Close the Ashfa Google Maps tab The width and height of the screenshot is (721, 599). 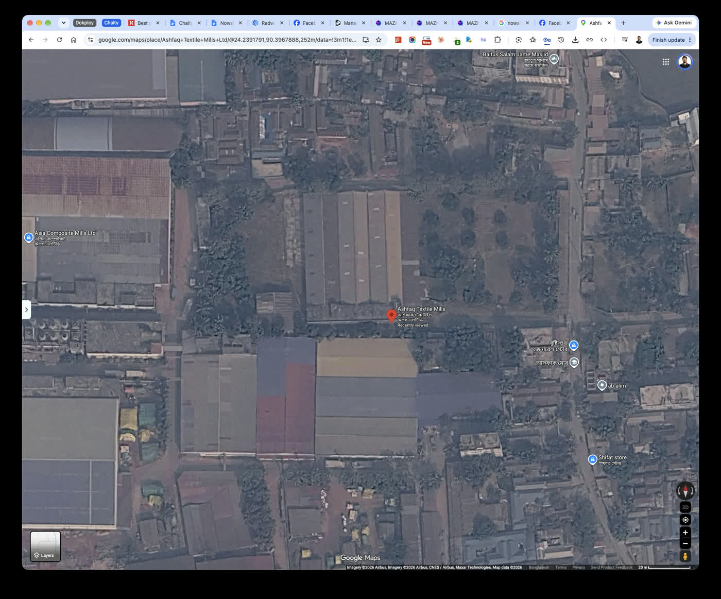pyautogui.click(x=609, y=23)
